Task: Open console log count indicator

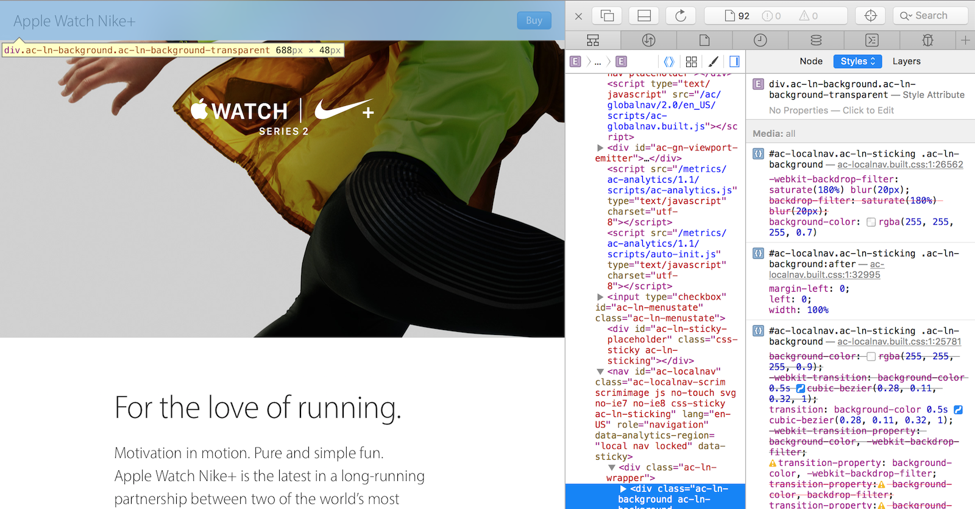Action: pos(771,16)
